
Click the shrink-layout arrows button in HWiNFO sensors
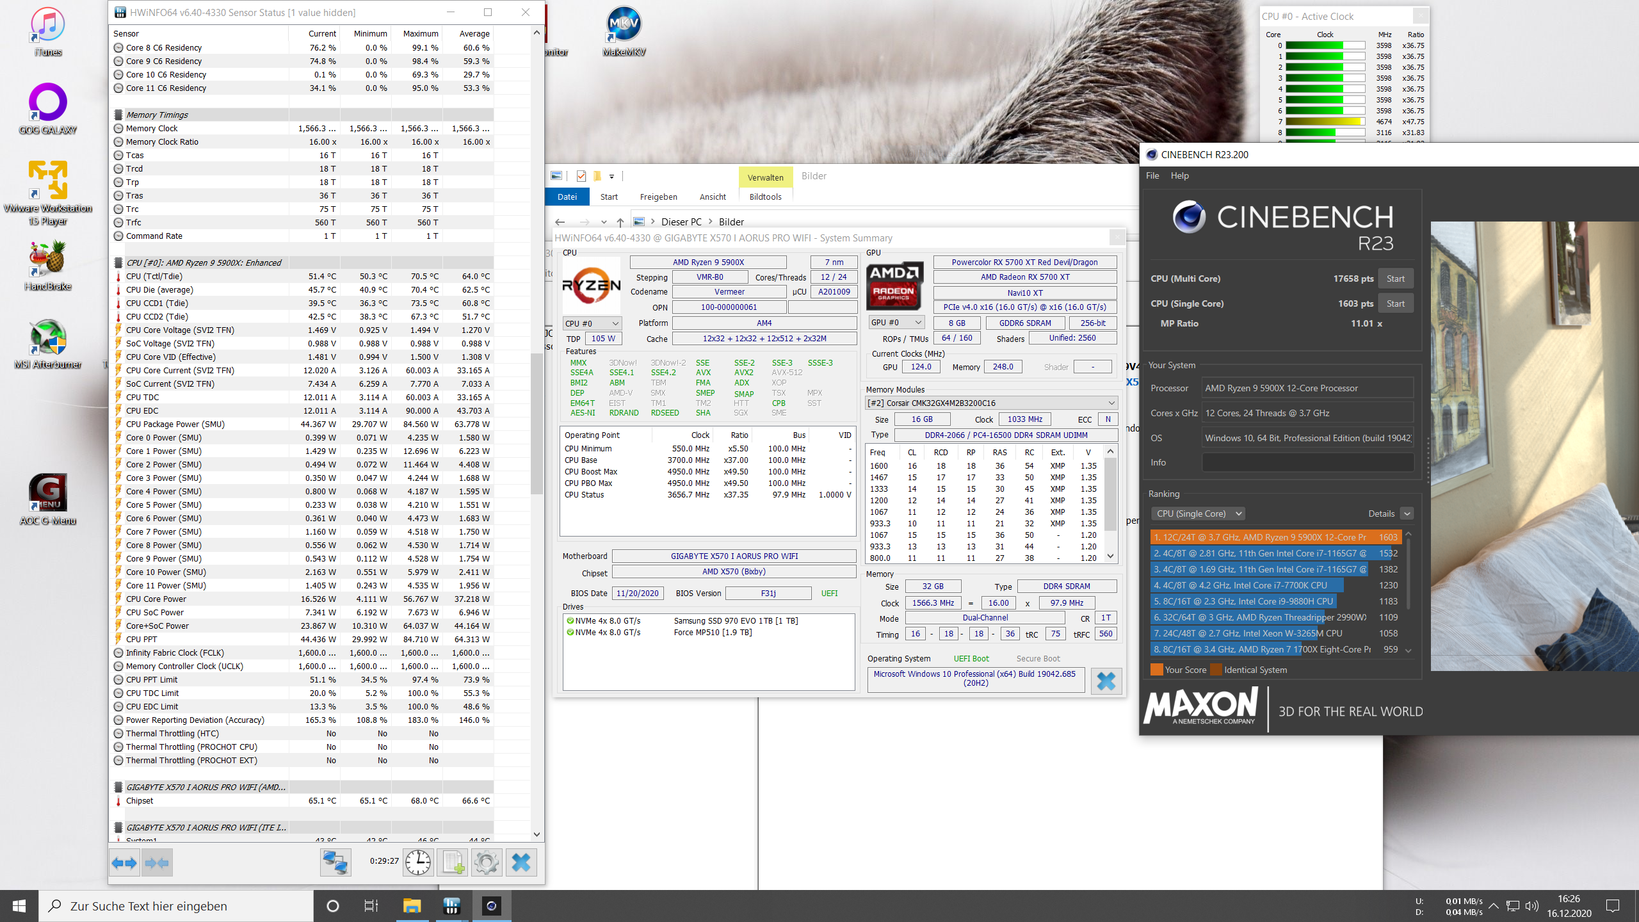point(157,862)
